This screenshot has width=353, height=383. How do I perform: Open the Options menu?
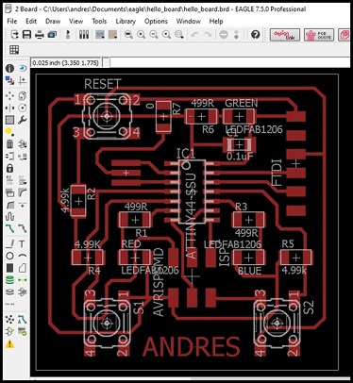pyautogui.click(x=156, y=22)
